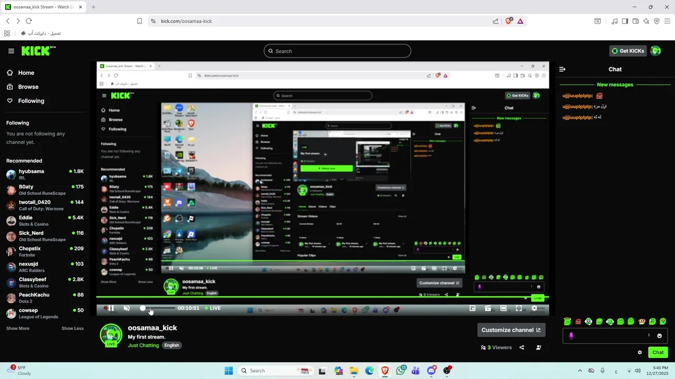Image resolution: width=675 pixels, height=379 pixels.
Task: Open nexusjd recommended channel
Action: tap(45, 267)
